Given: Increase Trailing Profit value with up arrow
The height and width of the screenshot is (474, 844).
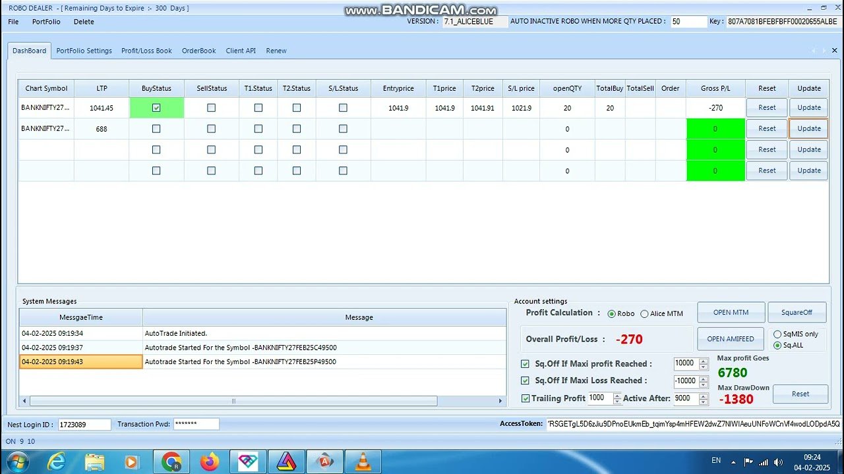Looking at the screenshot, I should pyautogui.click(x=617, y=396).
